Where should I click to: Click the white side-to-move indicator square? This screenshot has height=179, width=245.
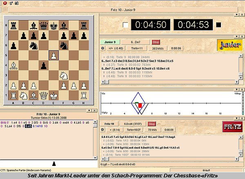coord(125,25)
